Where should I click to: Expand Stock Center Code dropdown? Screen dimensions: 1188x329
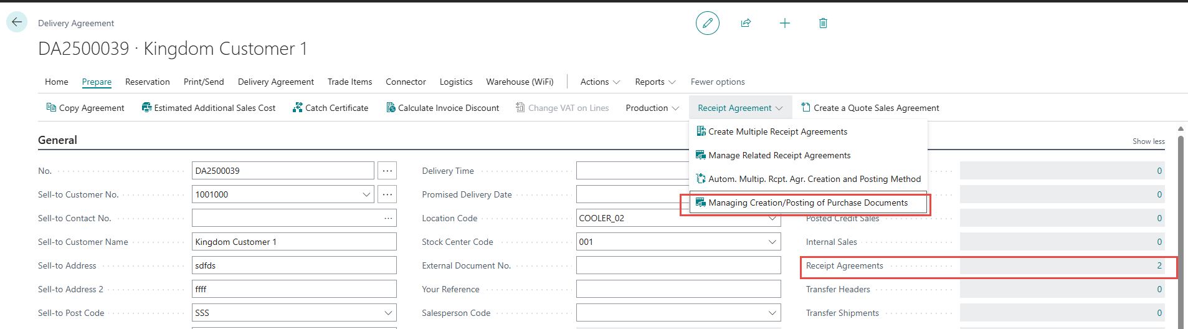[772, 242]
